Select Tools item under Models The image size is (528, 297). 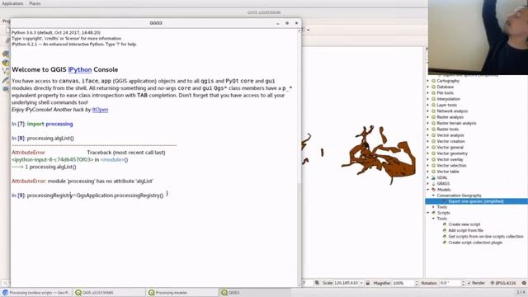(x=442, y=207)
